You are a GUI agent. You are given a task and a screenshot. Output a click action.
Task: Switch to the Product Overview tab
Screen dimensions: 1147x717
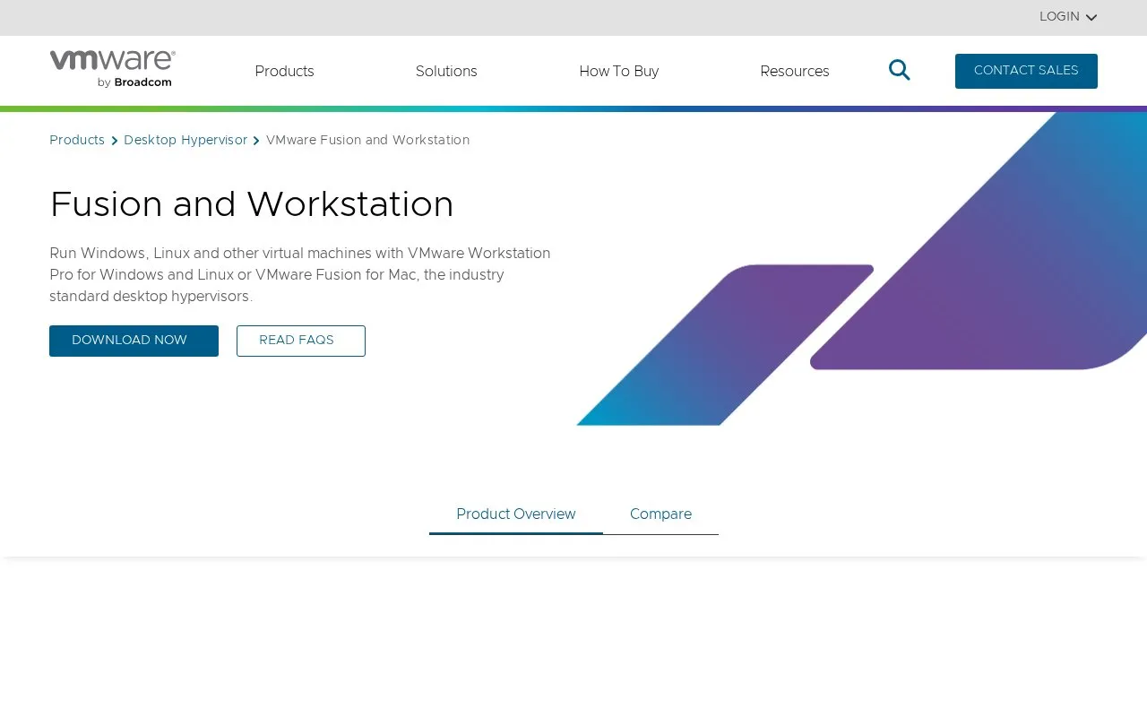click(516, 514)
